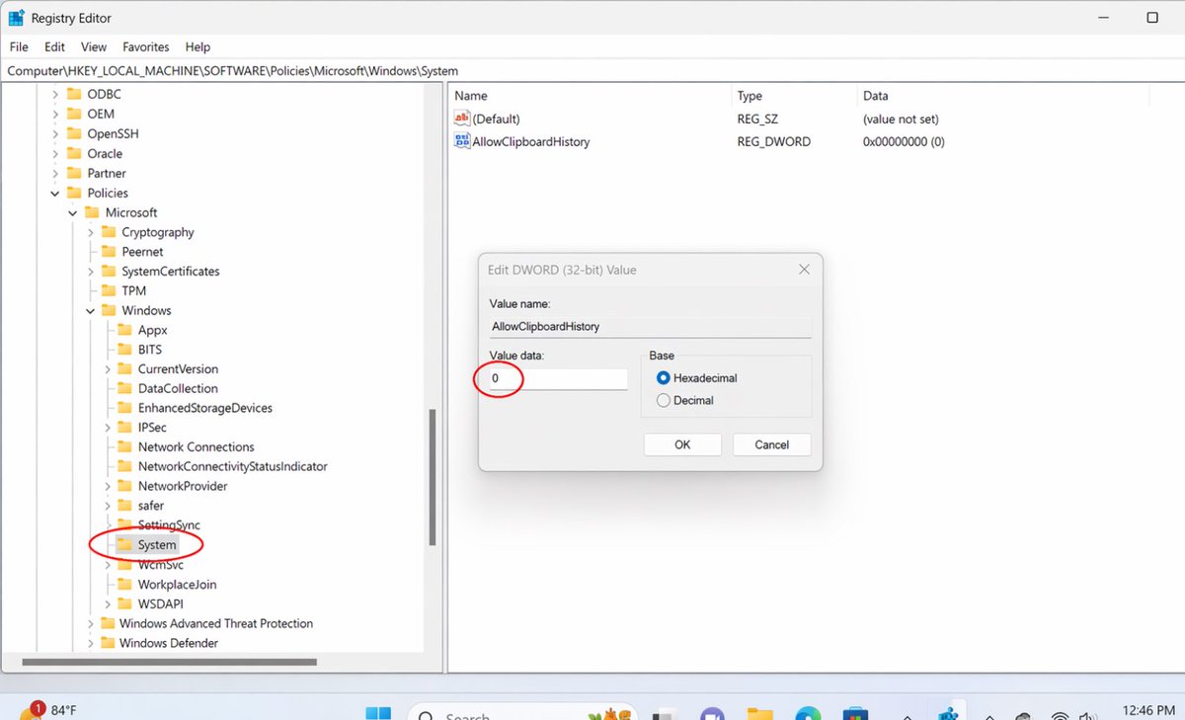Click the Oracle folder icon

point(74,154)
